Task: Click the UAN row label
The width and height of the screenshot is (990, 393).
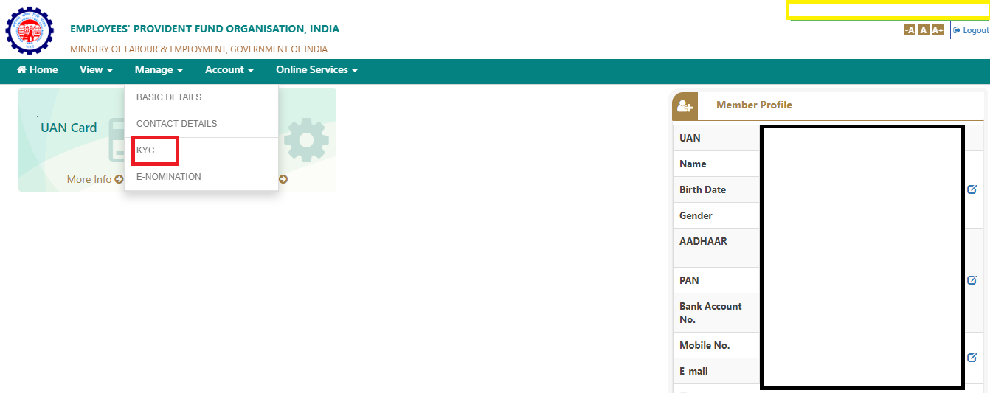Action: coord(690,138)
